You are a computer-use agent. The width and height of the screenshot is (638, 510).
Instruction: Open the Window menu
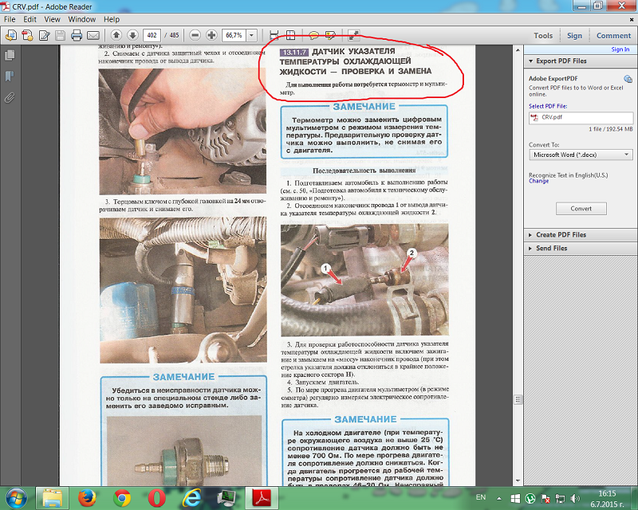82,19
